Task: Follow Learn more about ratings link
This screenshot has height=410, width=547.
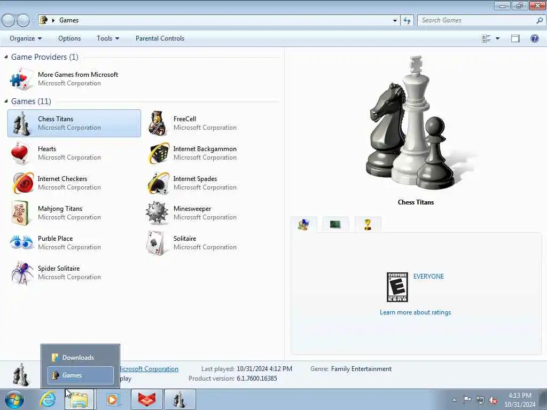Action: click(415, 312)
